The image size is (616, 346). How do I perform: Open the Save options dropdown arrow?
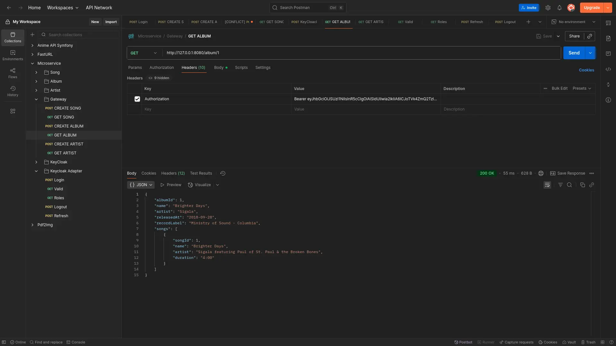(558, 36)
